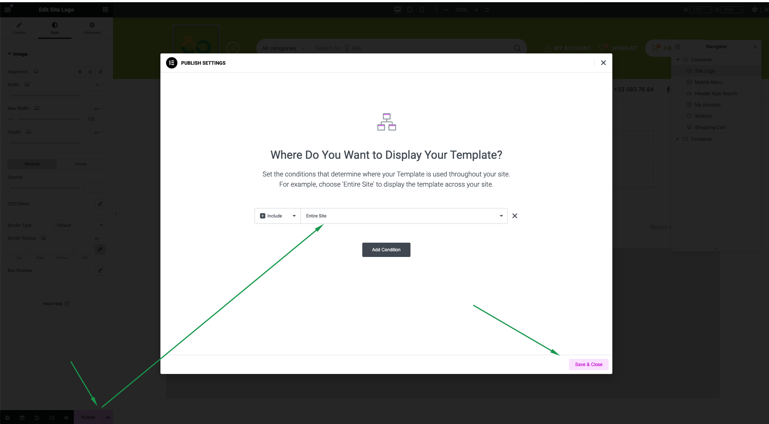Click the remove condition X icon

click(514, 216)
